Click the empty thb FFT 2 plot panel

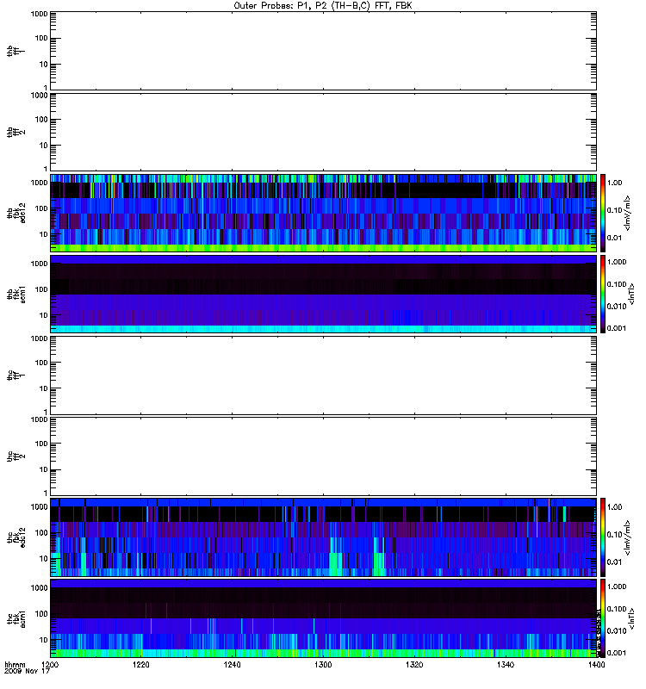click(323, 132)
